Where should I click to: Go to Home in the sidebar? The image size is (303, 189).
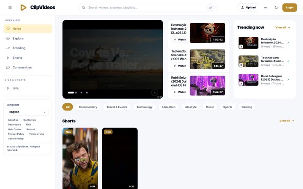pyautogui.click(x=28, y=29)
